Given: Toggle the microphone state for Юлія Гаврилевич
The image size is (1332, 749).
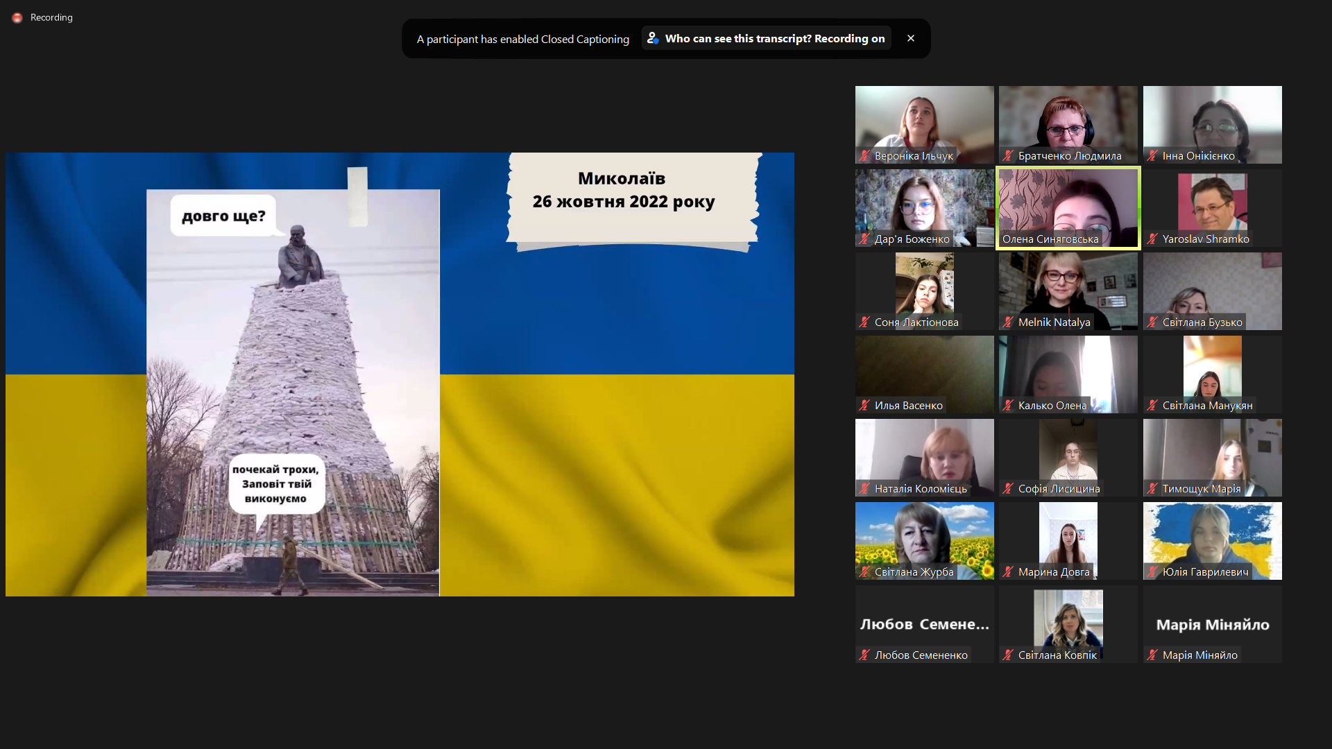Looking at the screenshot, I should [1152, 572].
